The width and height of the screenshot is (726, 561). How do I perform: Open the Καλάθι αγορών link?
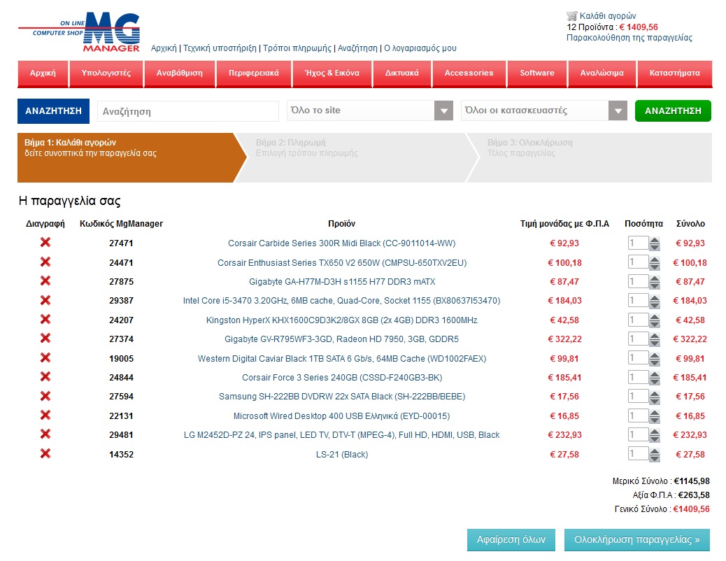(608, 16)
